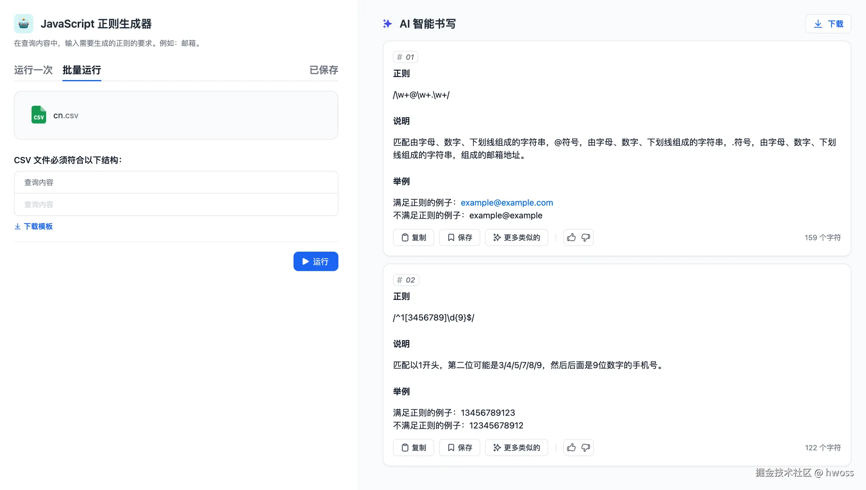Click thumbs up on result #01
866x490 pixels.
(571, 237)
